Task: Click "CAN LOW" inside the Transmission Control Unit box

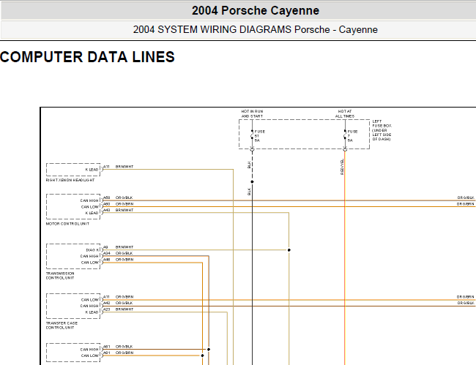Action: pos(90,263)
